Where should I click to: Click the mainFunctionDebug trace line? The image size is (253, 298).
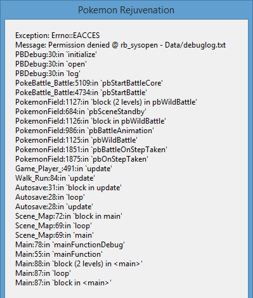pos(70,245)
